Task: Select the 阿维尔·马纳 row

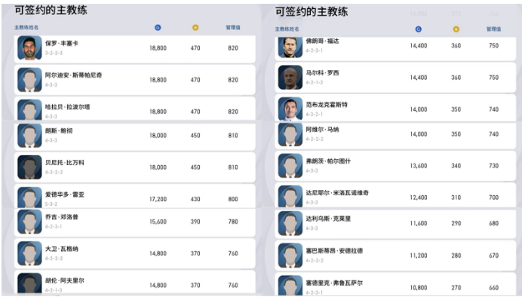Action: pos(395,135)
